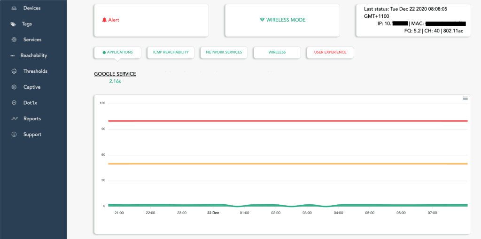Click the Thresholds icon in sidebar
This screenshot has width=481, height=239.
click(x=14, y=71)
